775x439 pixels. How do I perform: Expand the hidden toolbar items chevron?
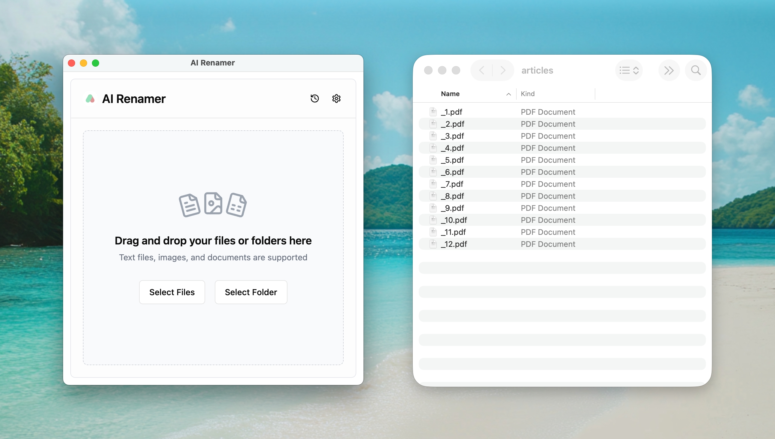tap(669, 70)
